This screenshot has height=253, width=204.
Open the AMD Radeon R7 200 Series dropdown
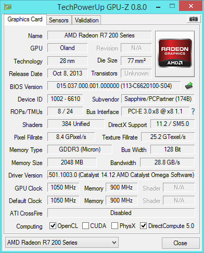tap(62, 243)
